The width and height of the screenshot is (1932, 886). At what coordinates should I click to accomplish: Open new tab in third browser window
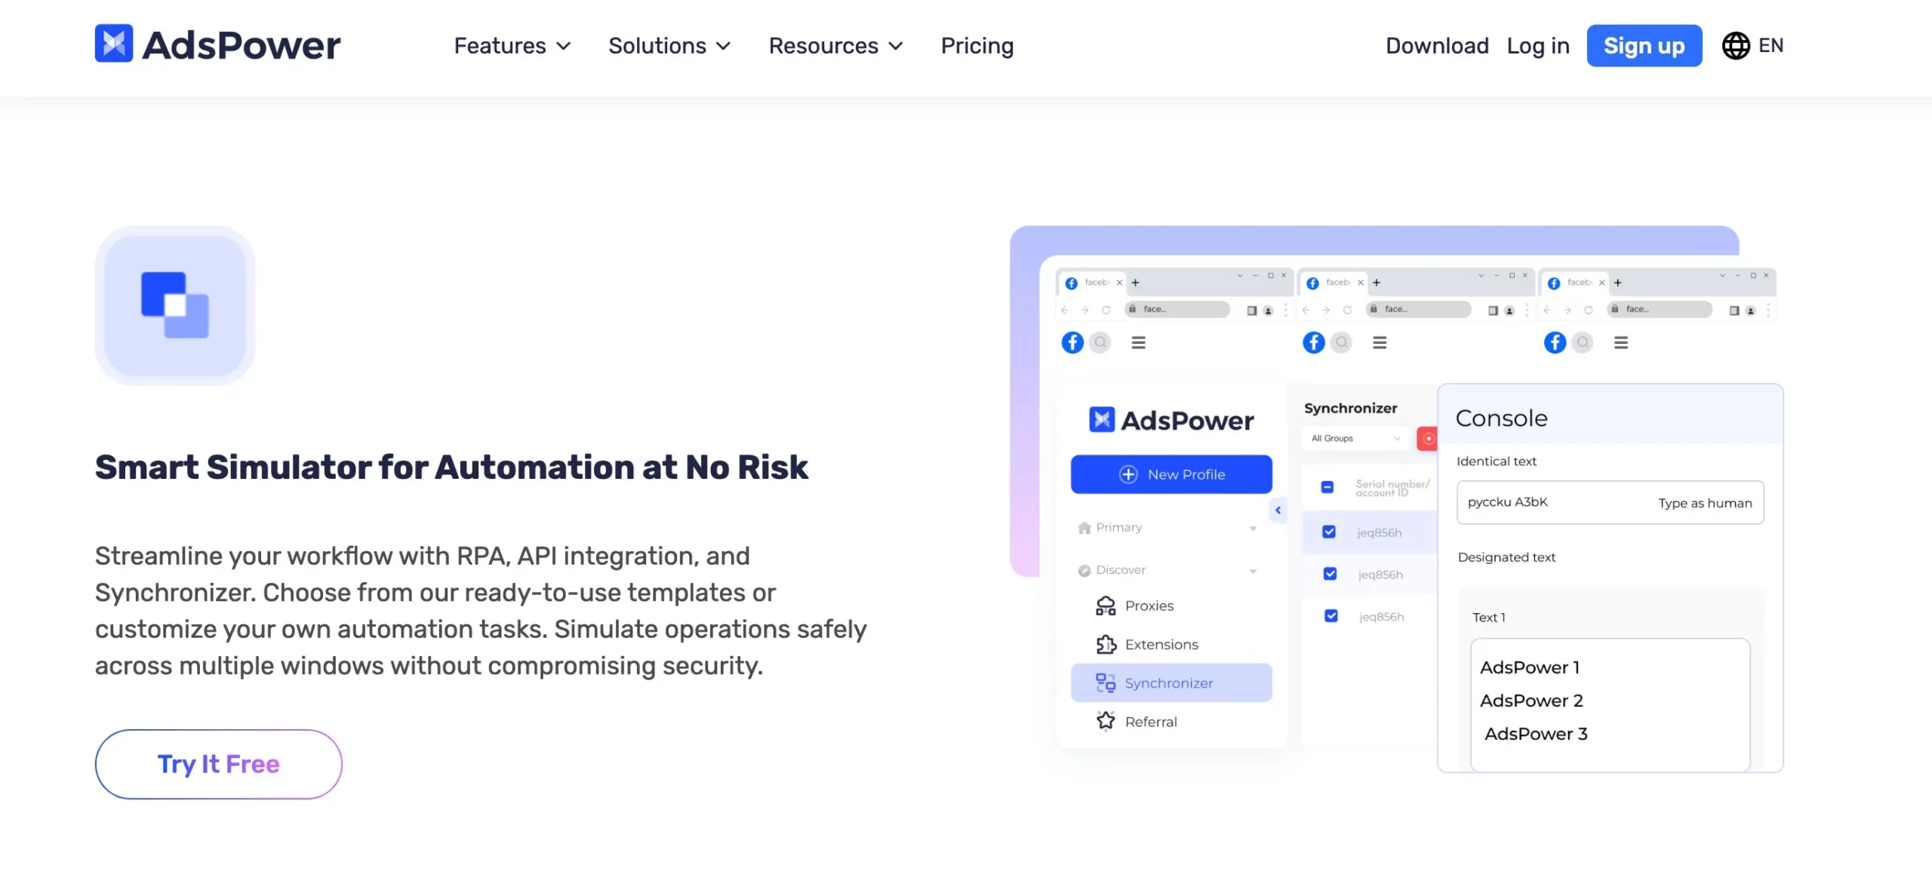[x=1617, y=283]
